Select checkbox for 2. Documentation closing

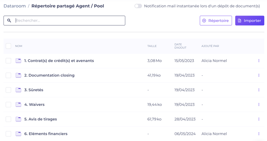tap(9, 75)
